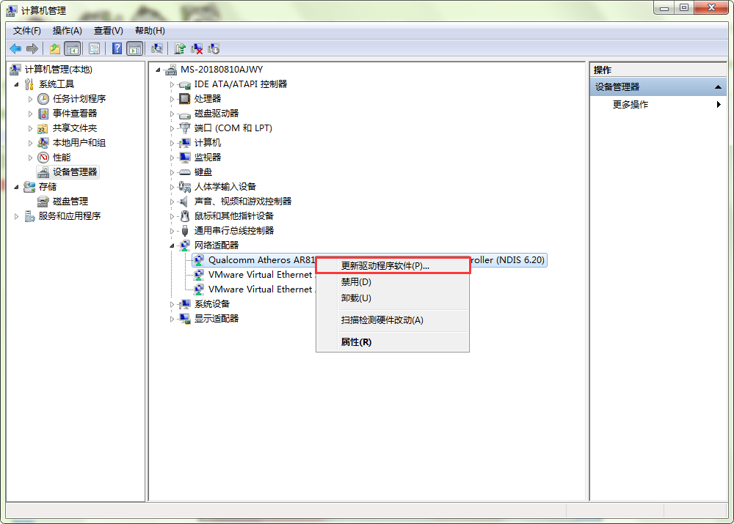Open the 操作(A) menu
This screenshot has height=524, width=734.
click(x=67, y=30)
